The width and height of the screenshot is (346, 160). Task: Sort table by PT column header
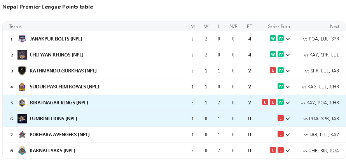point(250,26)
